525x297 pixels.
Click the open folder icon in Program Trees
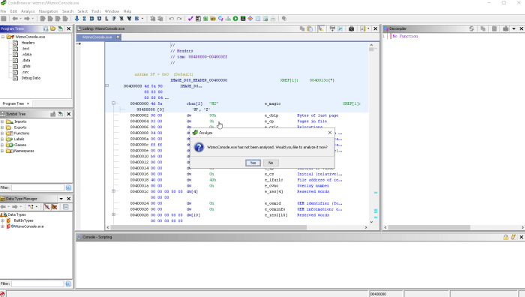pos(53,28)
